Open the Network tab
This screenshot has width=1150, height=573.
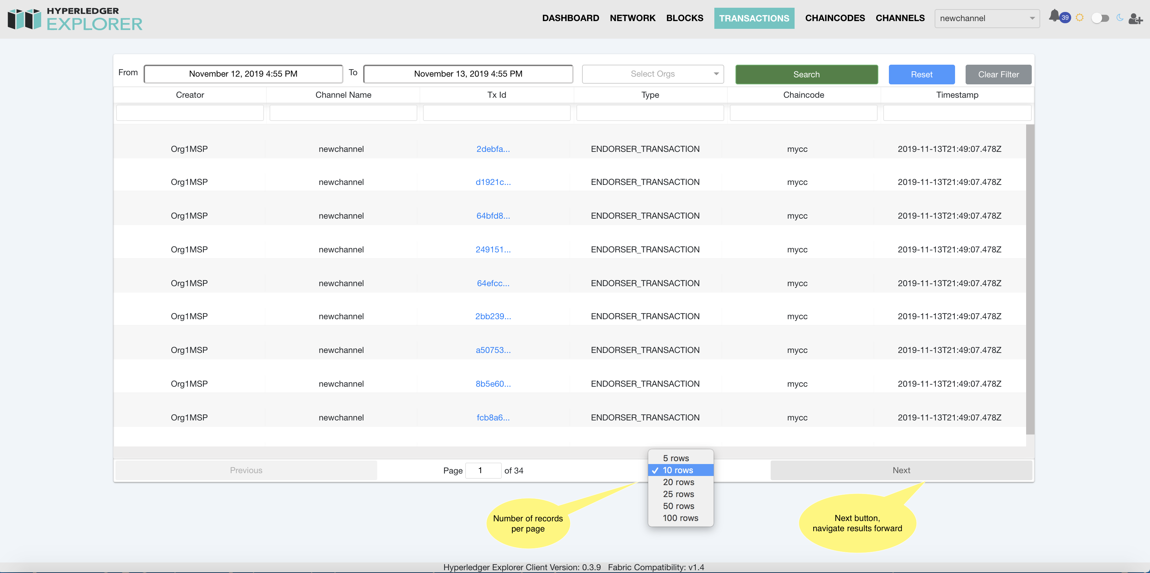tap(633, 18)
